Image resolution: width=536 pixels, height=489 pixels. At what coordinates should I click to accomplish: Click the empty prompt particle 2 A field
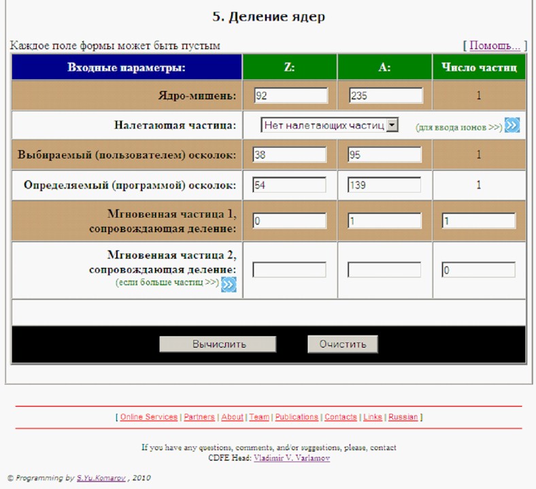pos(384,270)
